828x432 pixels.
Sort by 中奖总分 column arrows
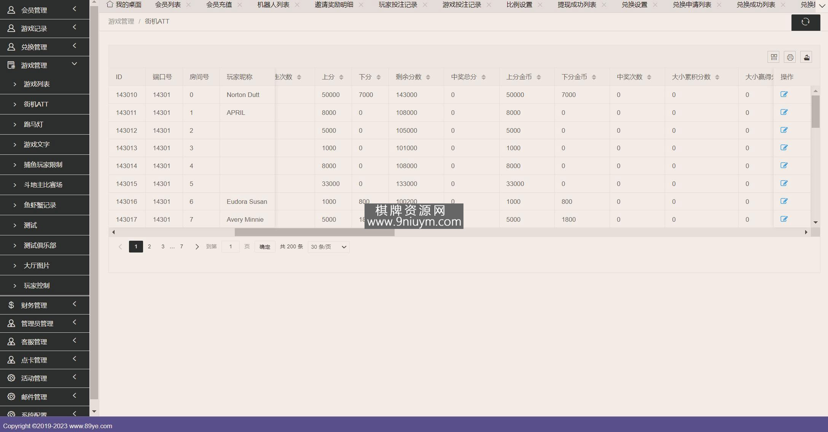pyautogui.click(x=484, y=77)
